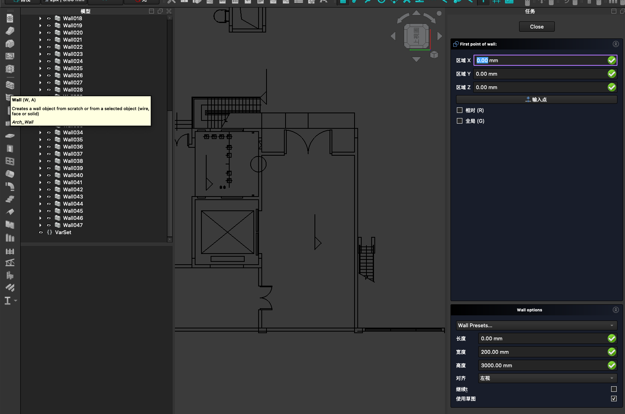Select the Fence tool icon
Image resolution: width=625 pixels, height=414 pixels.
(10, 251)
